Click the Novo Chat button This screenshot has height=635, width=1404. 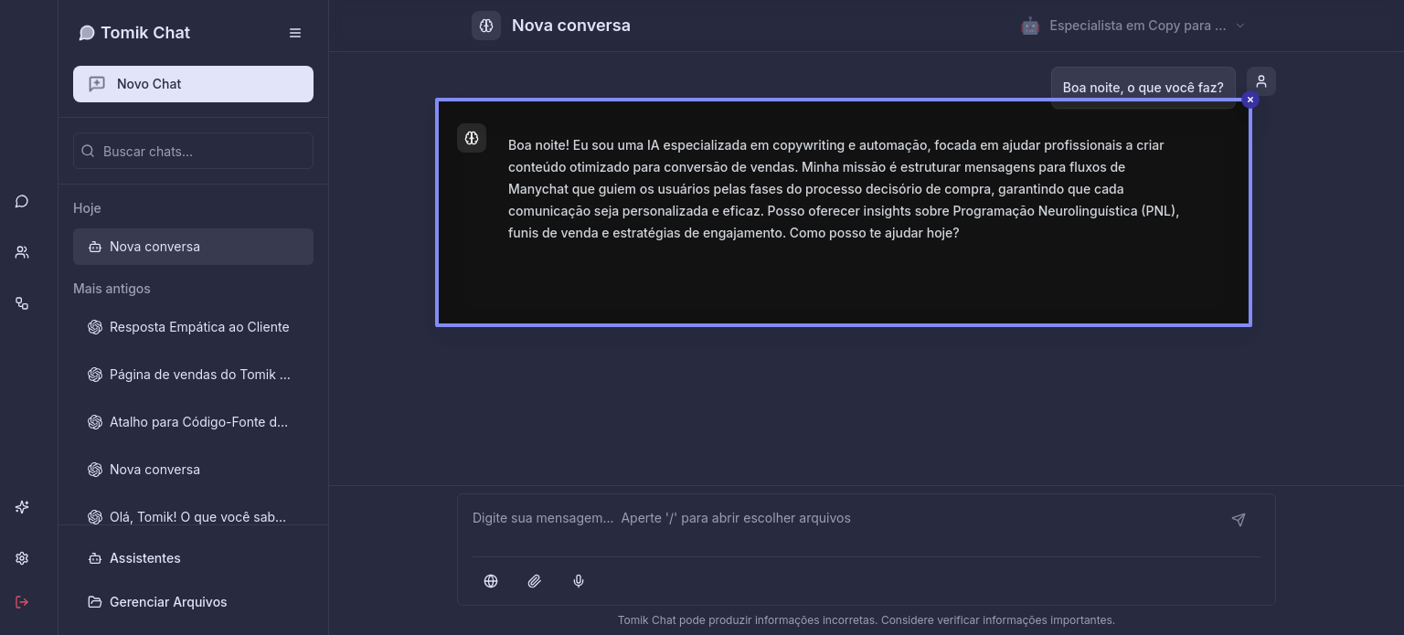coord(193,84)
